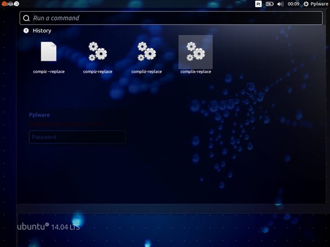
Task: Click the Run a command search field
Action: pos(171,18)
